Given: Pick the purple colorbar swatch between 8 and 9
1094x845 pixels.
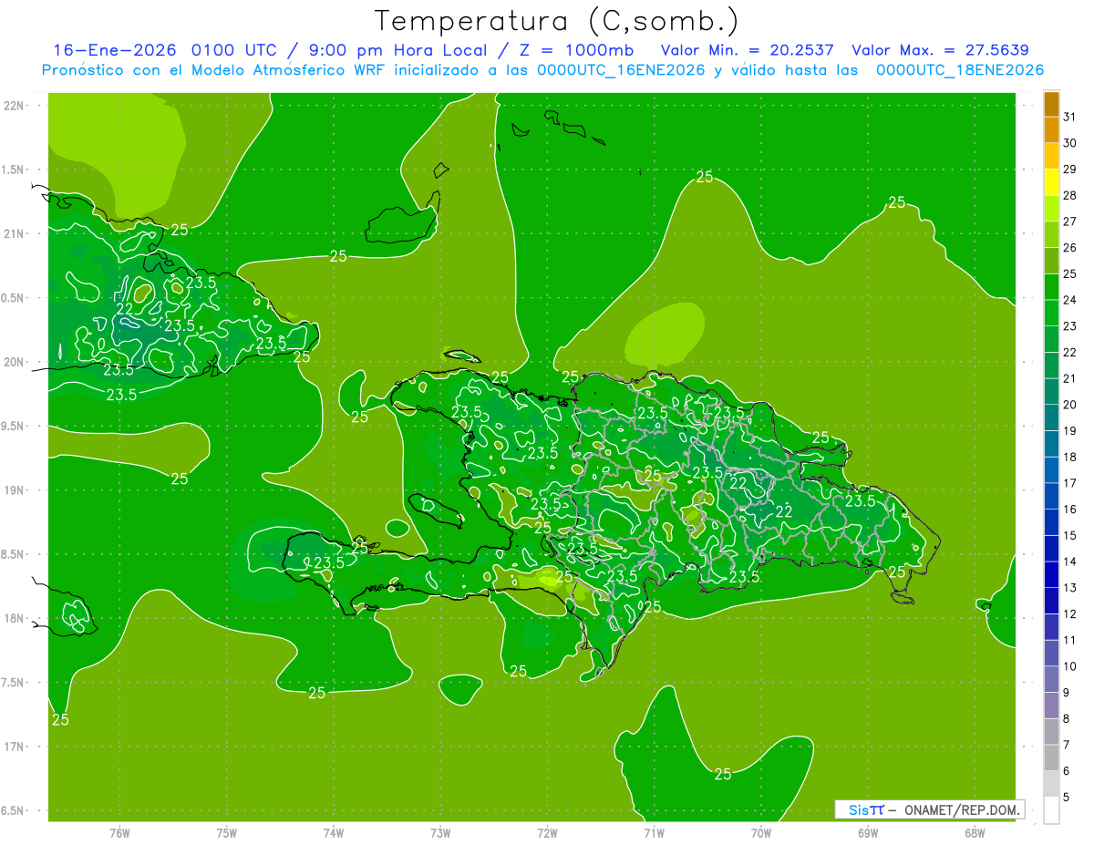Looking at the screenshot, I should (x=1051, y=706).
